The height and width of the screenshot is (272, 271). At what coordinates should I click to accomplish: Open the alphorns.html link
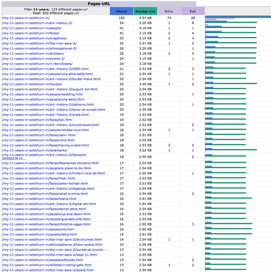point(48,104)
